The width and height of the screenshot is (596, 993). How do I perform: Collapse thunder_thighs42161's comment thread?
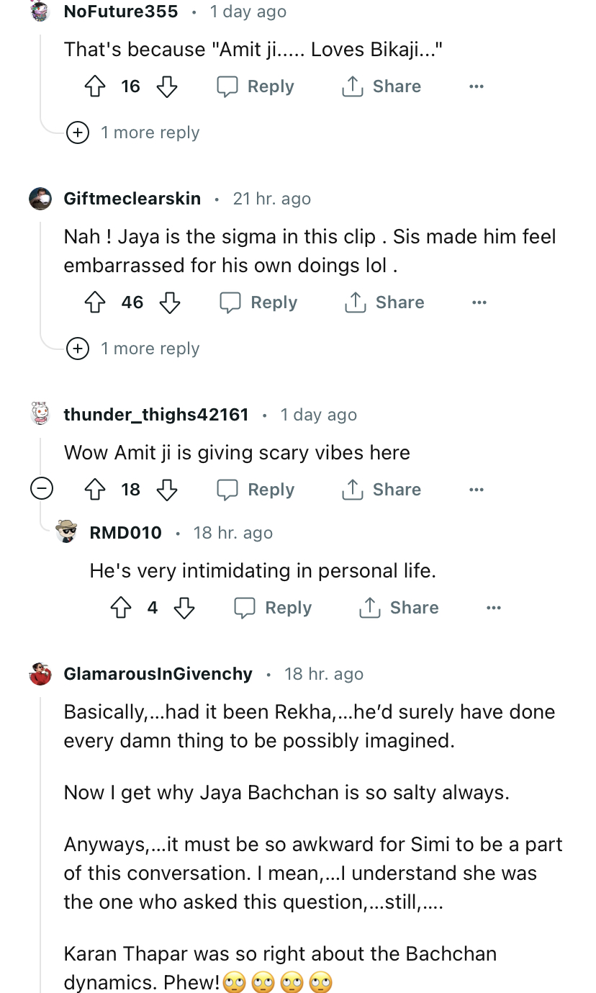click(x=41, y=490)
